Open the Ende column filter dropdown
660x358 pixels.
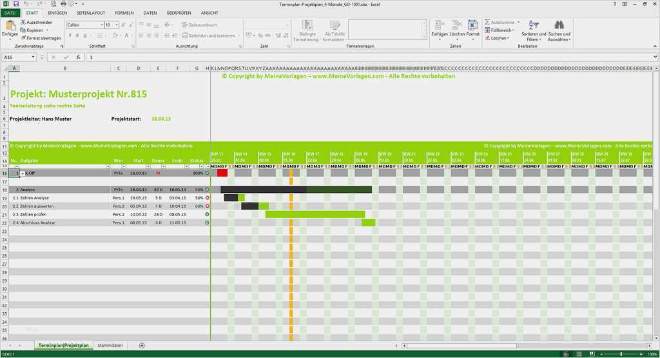coord(186,166)
